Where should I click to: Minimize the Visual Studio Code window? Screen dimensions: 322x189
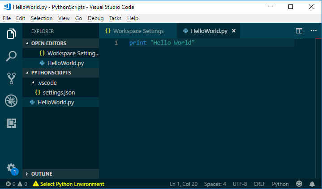point(270,7)
